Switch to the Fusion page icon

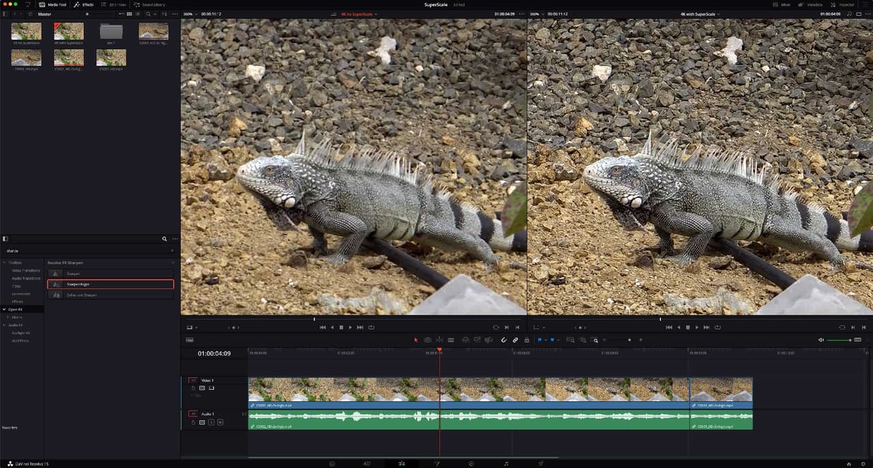pyautogui.click(x=436, y=463)
